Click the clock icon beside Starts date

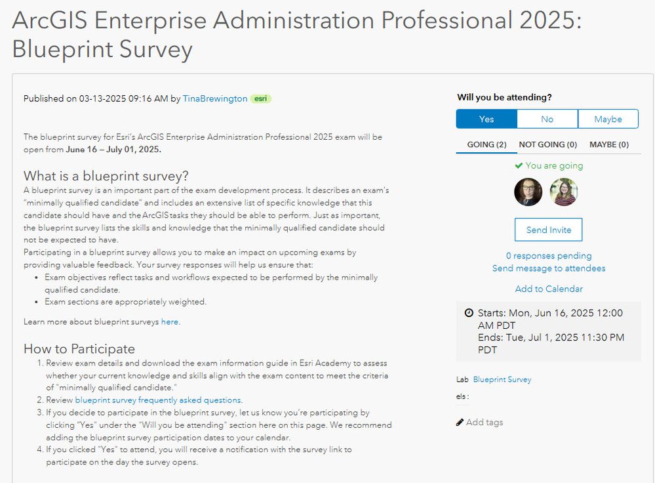pos(469,313)
